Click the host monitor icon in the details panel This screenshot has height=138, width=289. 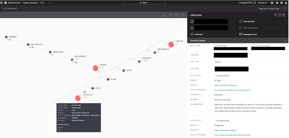point(192,28)
